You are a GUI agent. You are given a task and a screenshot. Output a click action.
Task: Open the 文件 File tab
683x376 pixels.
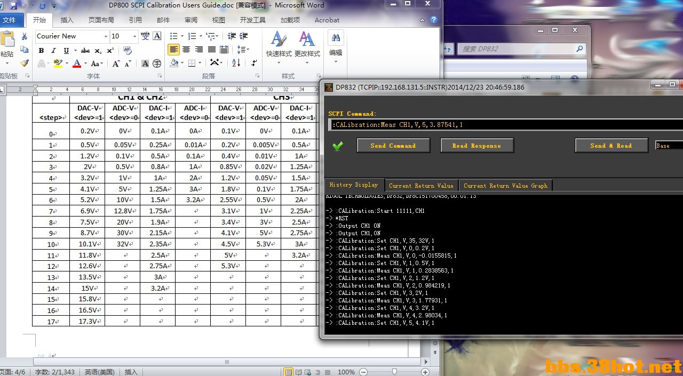pos(9,20)
